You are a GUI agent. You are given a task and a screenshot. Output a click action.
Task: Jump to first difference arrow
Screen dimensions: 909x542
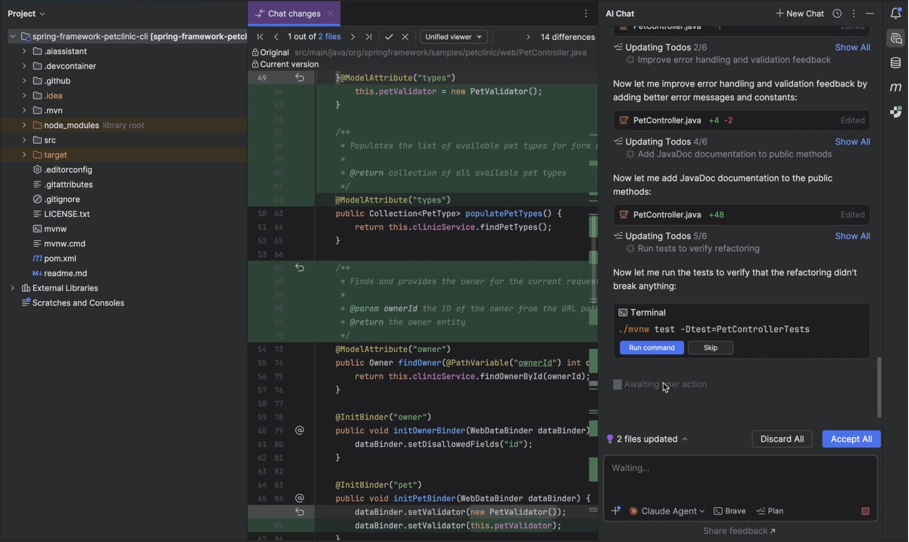tap(260, 37)
